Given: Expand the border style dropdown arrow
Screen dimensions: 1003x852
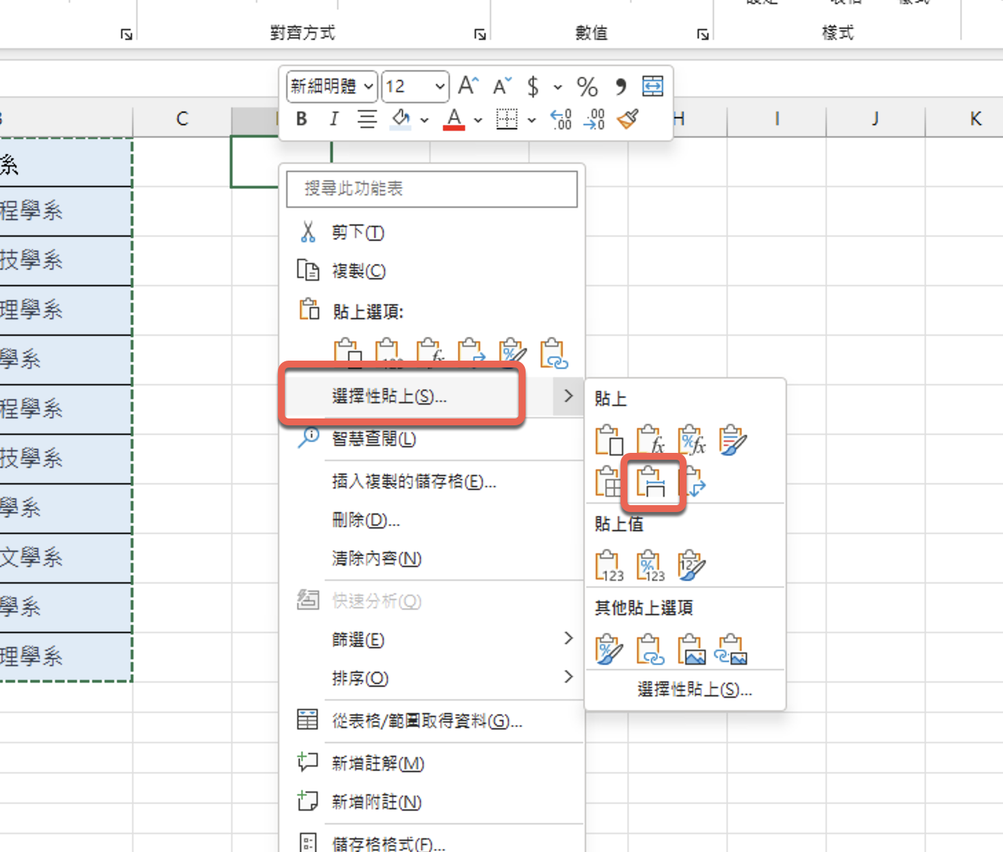Looking at the screenshot, I should [532, 120].
